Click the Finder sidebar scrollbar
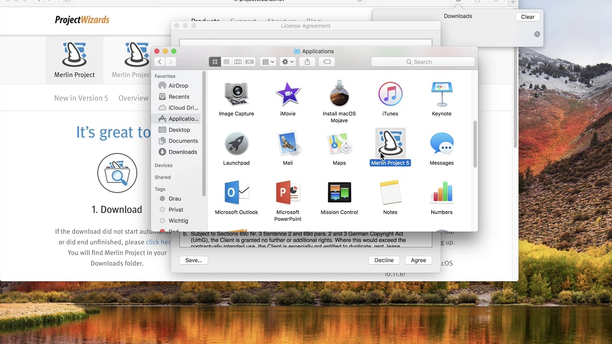Viewport: 612px width, 344px height. (x=204, y=134)
